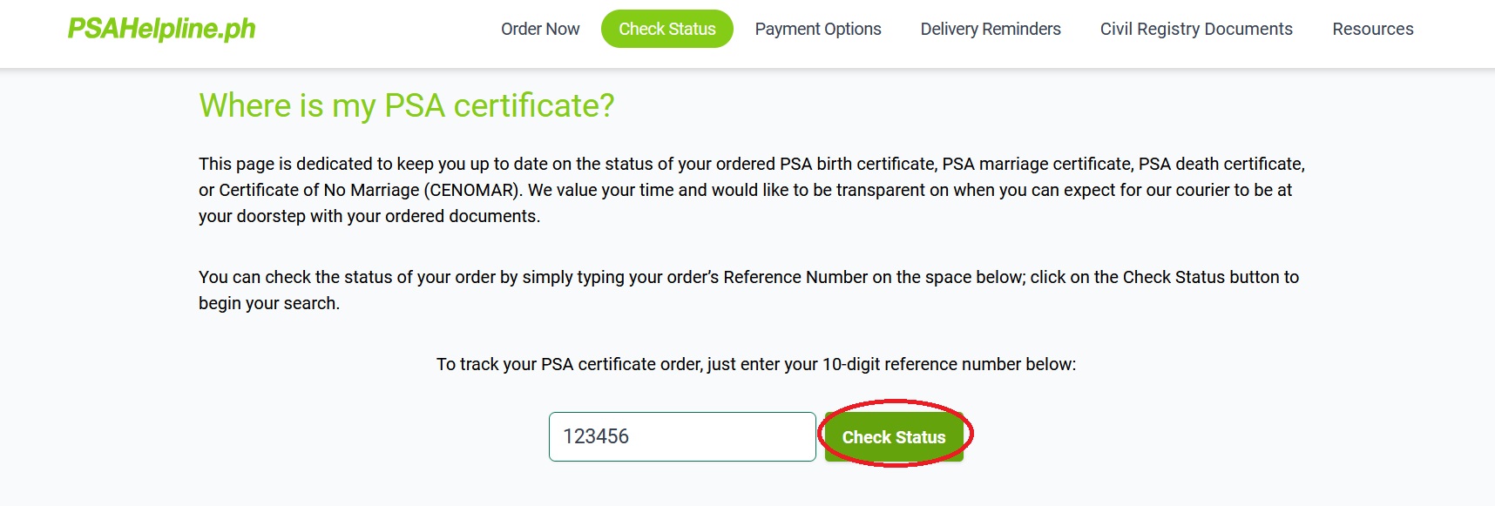The width and height of the screenshot is (1495, 506).
Task: Click "PSA birth certificate" in the intro text
Action: click(857, 164)
